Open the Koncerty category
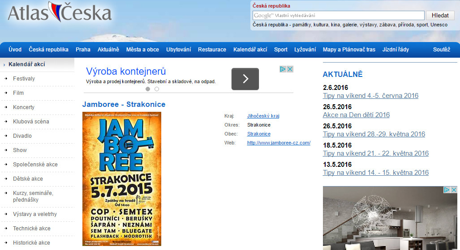The image size is (460, 250). click(23, 107)
